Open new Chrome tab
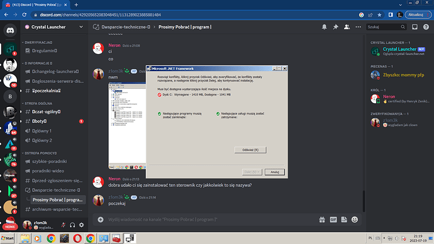Image resolution: width=434 pixels, height=244 pixels. (76, 4)
